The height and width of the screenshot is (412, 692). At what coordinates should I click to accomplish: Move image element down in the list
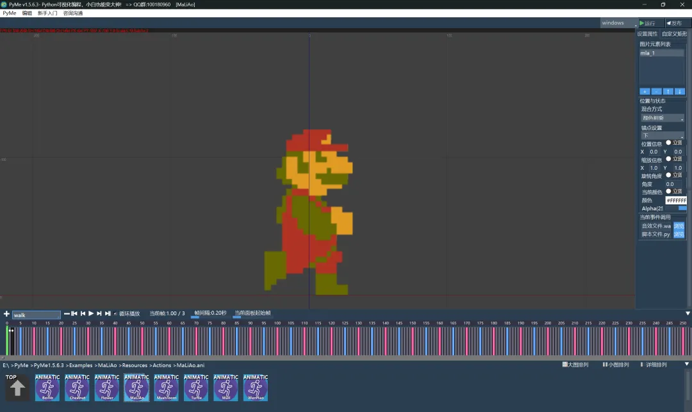pyautogui.click(x=680, y=92)
